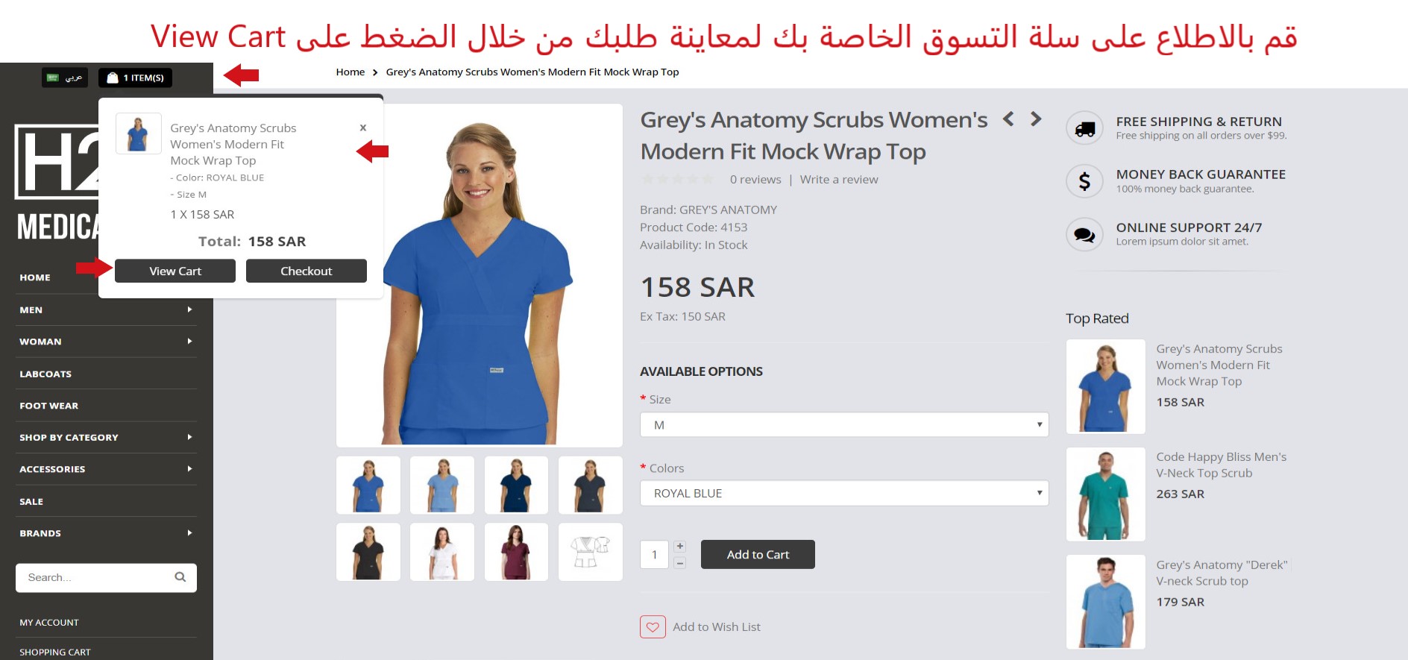Go to the next product arrow
The height and width of the screenshot is (660, 1408).
[x=1036, y=119]
